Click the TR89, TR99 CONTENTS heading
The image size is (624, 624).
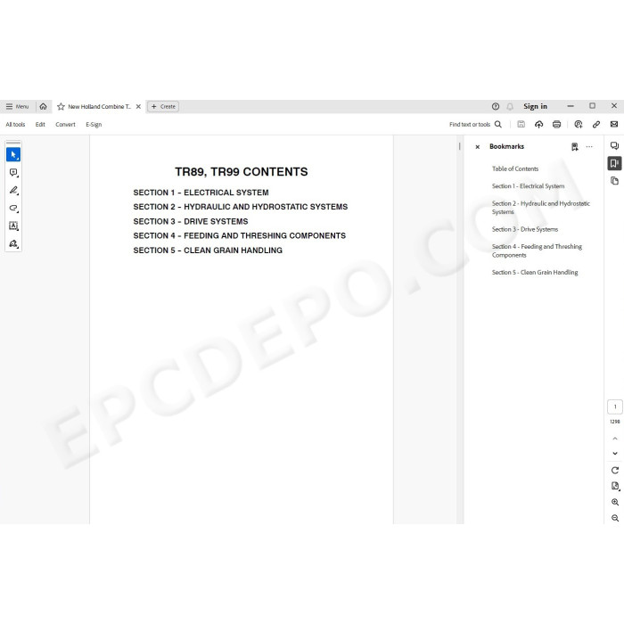(242, 171)
